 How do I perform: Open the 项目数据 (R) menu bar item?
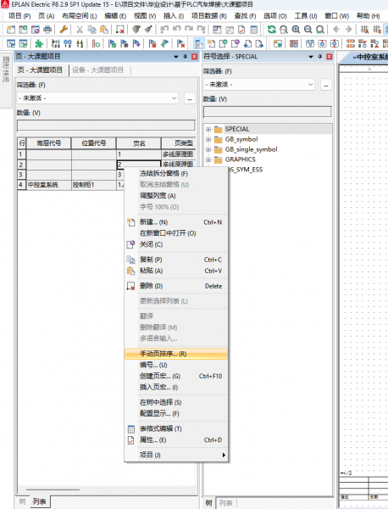(208, 16)
